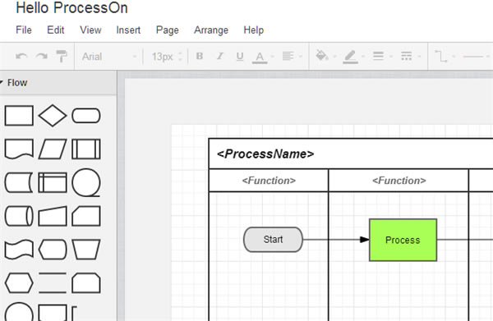
Task: Pick the paper tape wavy shape
Action: coord(19,250)
